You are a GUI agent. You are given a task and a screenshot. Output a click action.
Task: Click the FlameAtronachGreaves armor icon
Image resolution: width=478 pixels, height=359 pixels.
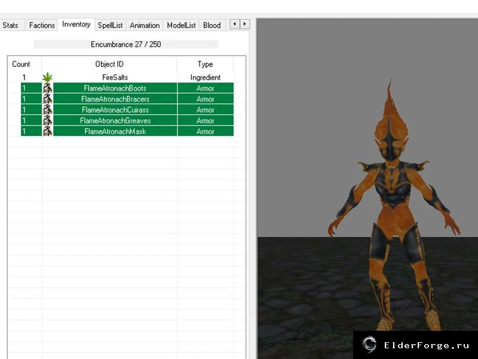tap(47, 121)
